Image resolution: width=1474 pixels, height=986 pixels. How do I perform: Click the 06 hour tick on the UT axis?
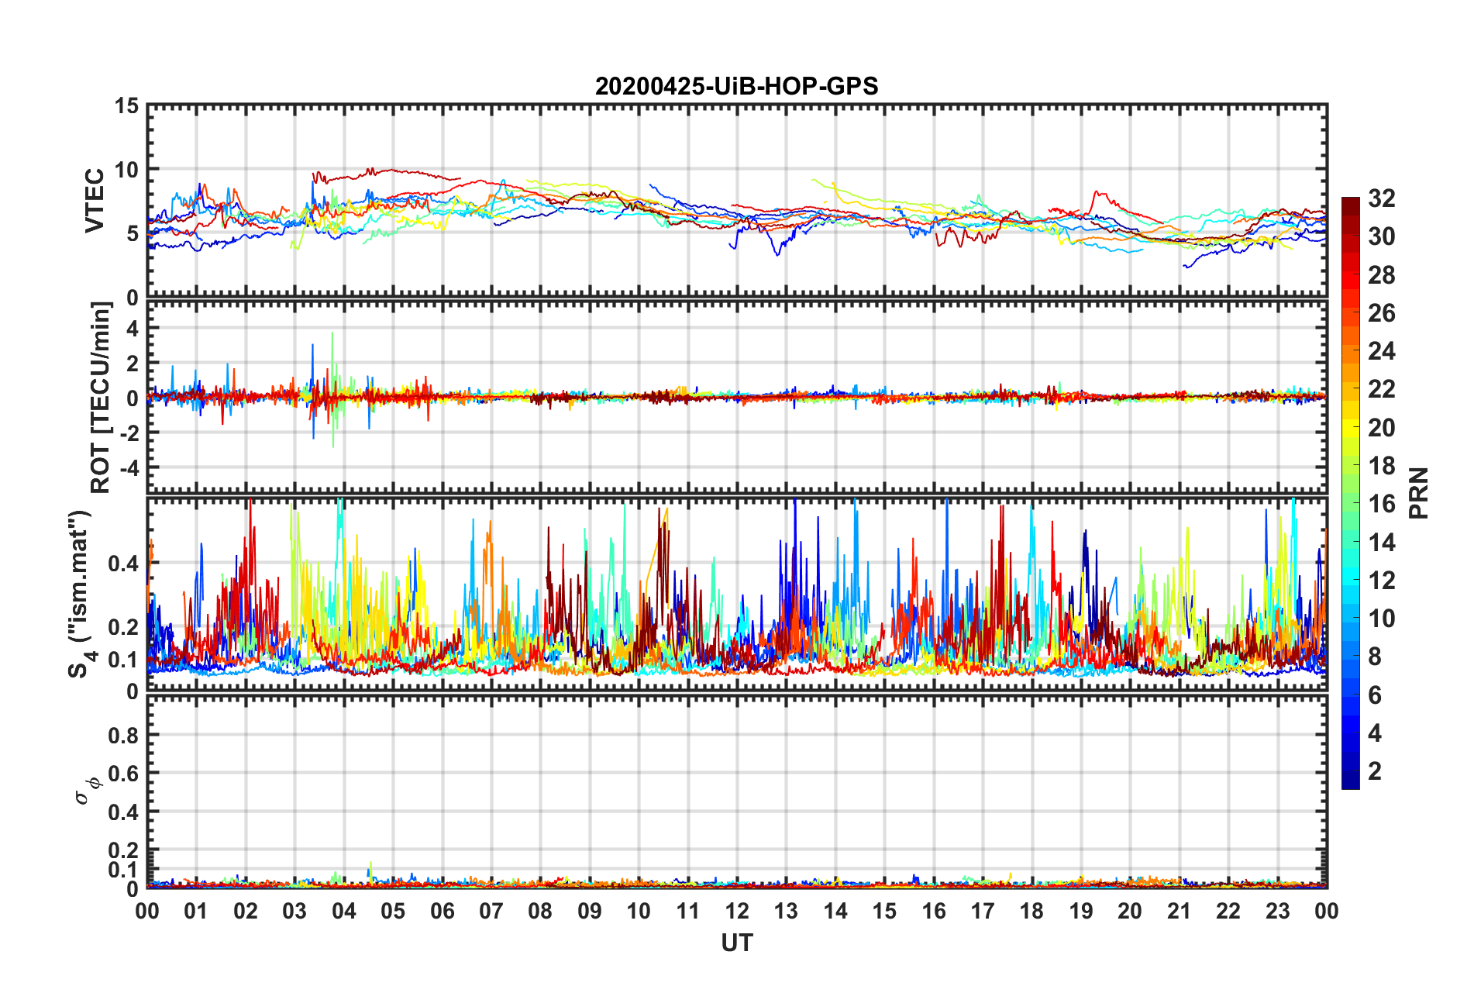click(443, 911)
